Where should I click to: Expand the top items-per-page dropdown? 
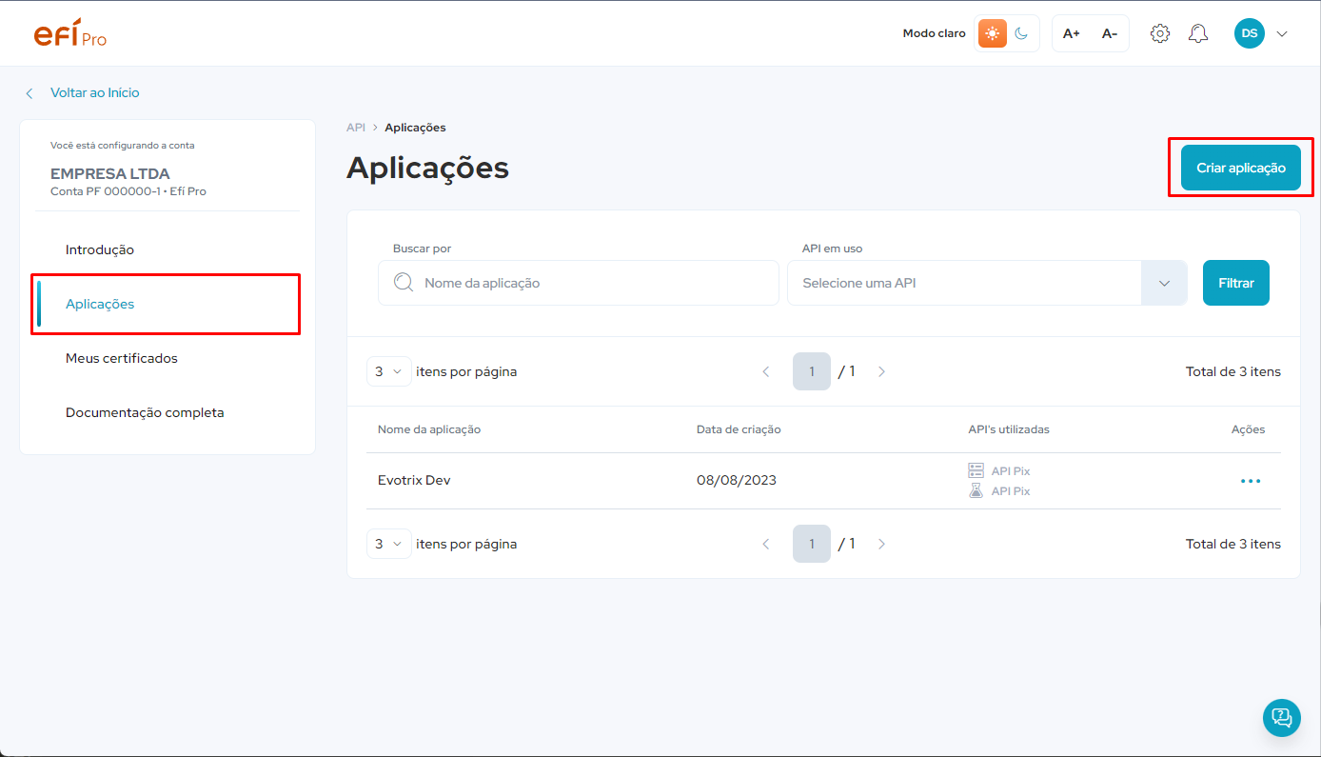(388, 370)
